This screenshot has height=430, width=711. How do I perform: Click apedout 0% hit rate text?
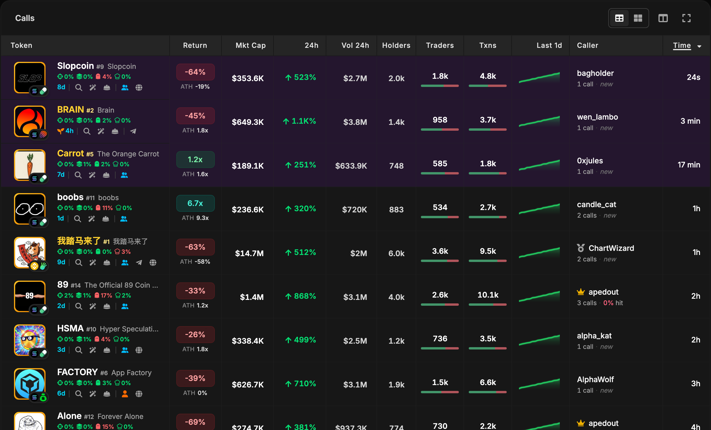point(613,303)
